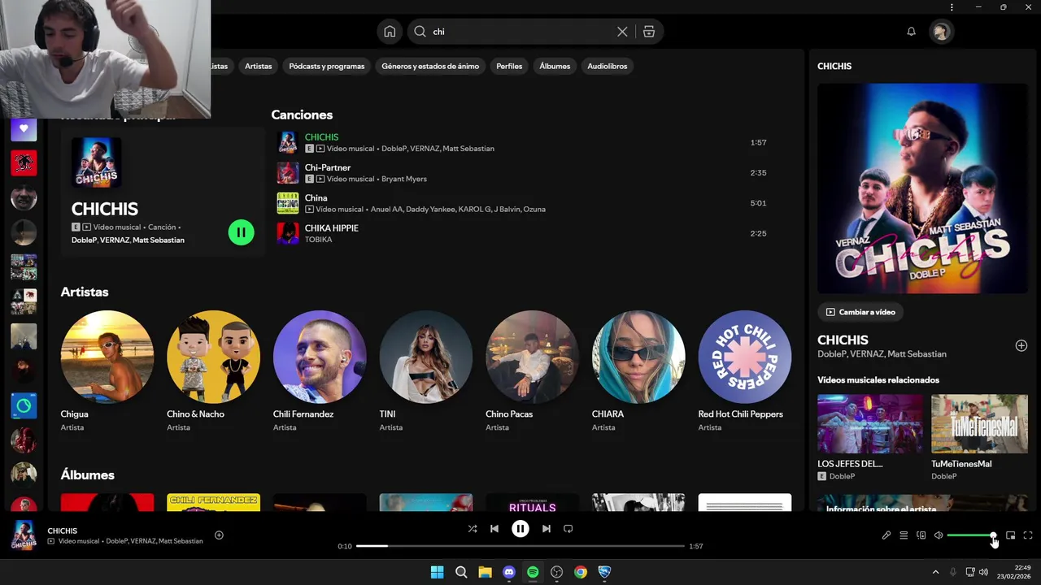Open the play queue icon
The height and width of the screenshot is (585, 1041).
coord(904,535)
